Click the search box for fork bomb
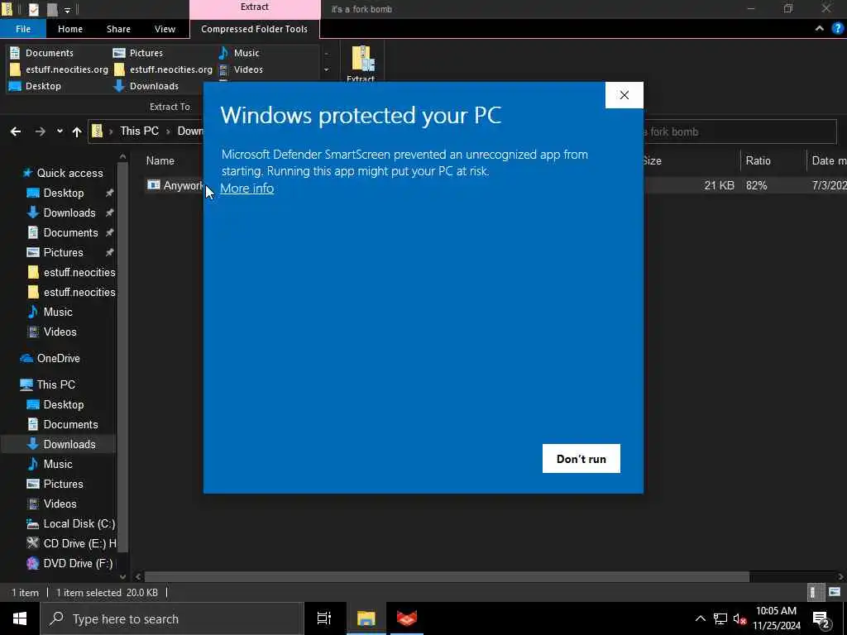Viewport: 847px width, 635px height. (x=739, y=131)
